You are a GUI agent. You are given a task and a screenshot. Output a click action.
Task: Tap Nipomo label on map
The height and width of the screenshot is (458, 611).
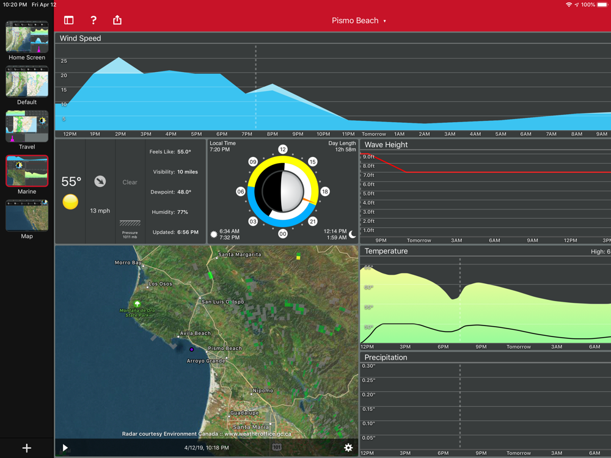(x=263, y=391)
